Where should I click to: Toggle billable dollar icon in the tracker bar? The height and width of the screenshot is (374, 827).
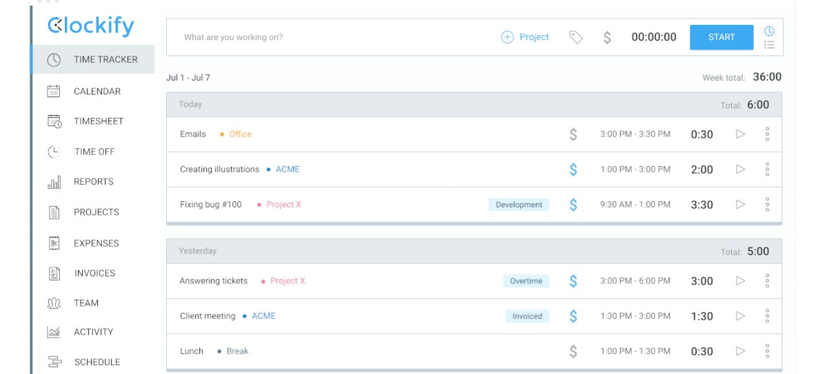[x=607, y=37]
